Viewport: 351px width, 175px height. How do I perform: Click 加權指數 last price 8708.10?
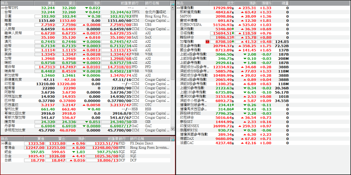[x=222, y=42]
